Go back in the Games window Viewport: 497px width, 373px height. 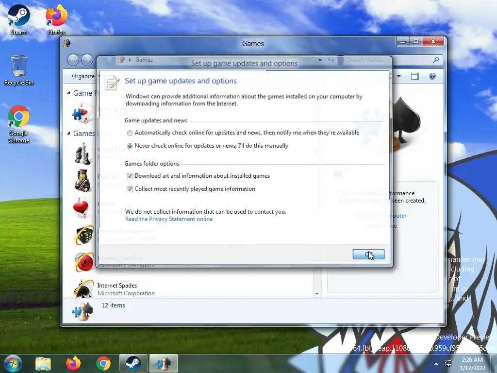point(73,60)
